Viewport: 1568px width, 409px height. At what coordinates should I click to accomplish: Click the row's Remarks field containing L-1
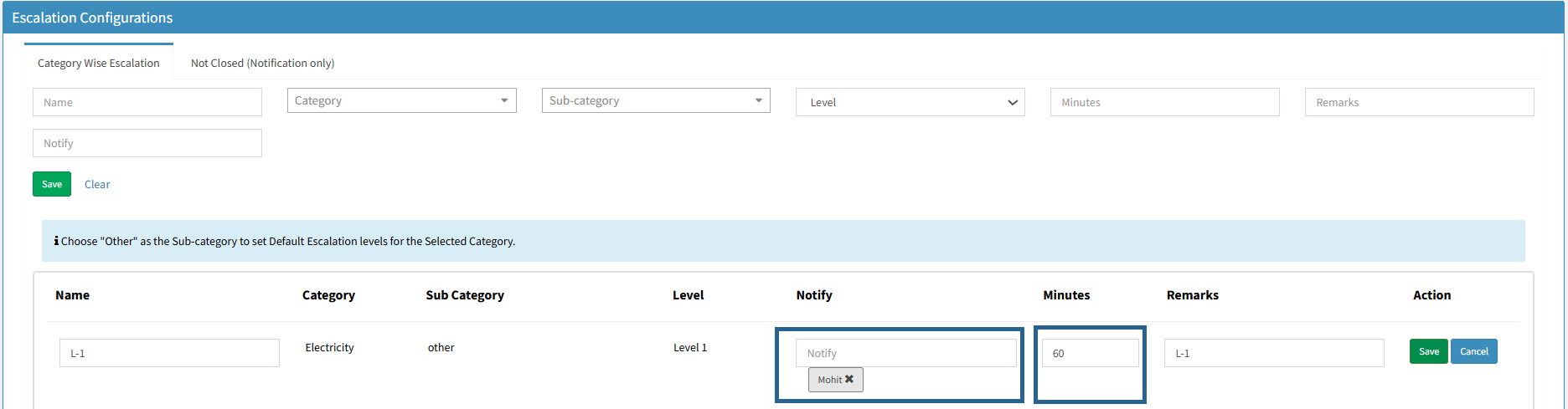1273,353
